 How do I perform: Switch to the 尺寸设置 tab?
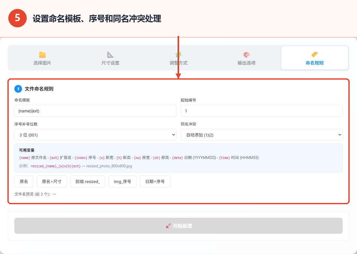(110, 58)
